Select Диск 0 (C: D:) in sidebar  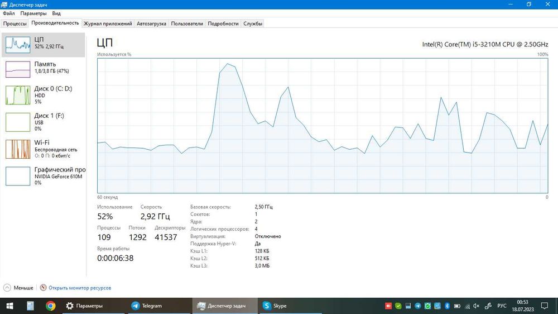point(43,95)
